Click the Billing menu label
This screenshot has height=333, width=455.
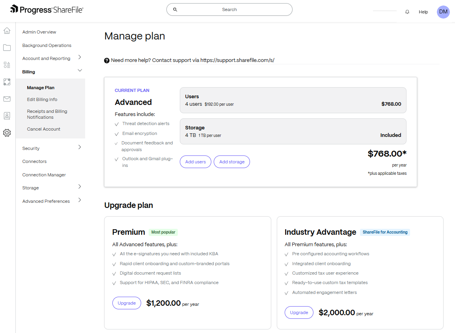28,72
